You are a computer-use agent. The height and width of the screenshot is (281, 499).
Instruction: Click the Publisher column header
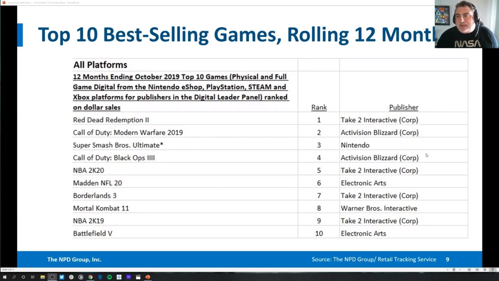click(403, 107)
